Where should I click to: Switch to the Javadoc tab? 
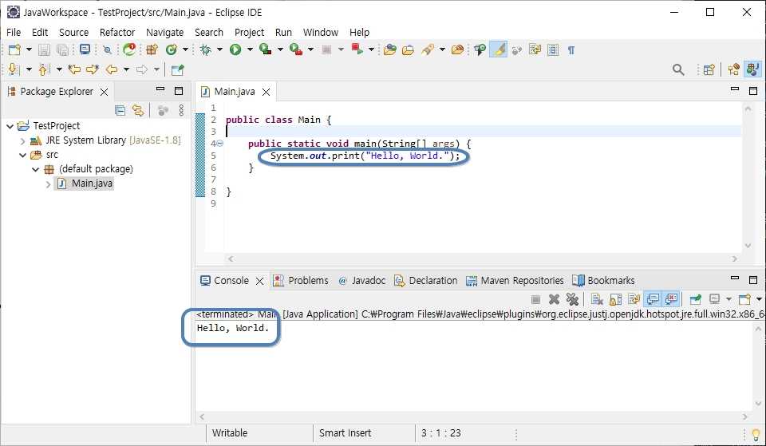pos(362,280)
